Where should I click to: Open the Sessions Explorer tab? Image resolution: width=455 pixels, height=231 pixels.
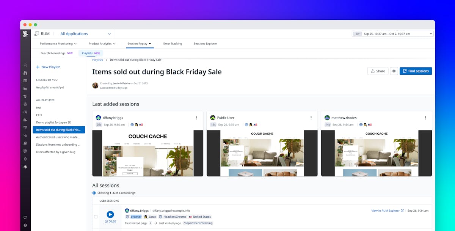[205, 43]
